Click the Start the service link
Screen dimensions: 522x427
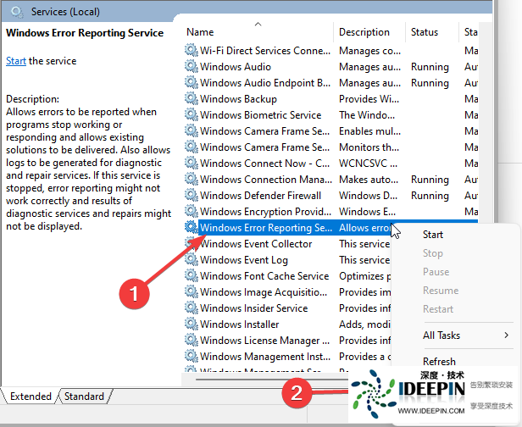15,61
